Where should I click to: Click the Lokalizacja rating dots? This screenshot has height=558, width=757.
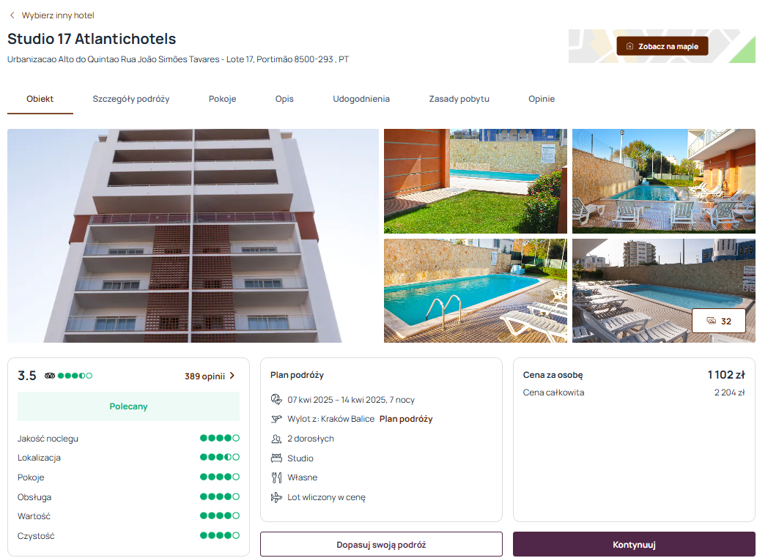coord(220,457)
